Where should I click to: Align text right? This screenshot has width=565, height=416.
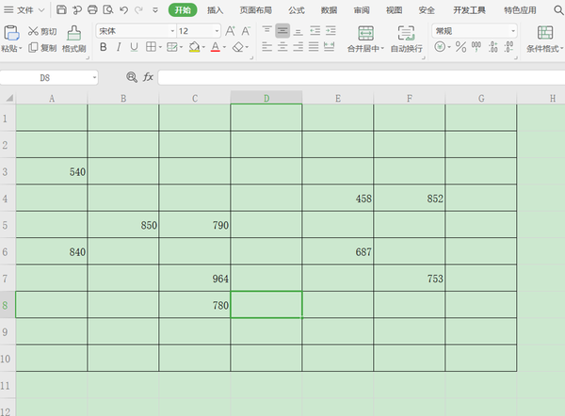[x=298, y=47]
